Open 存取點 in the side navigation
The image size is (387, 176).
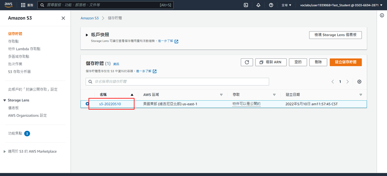tap(13, 41)
